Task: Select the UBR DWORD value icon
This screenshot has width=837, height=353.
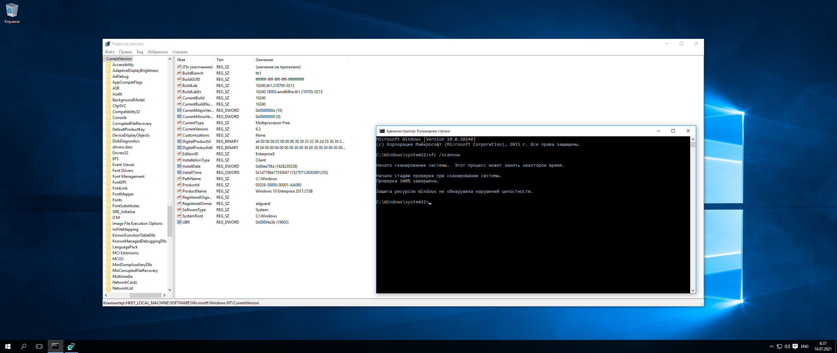Action: 179,222
